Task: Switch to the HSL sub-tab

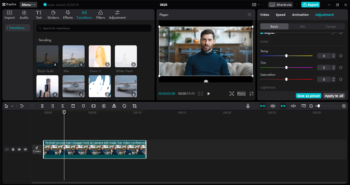Action: [x=303, y=27]
